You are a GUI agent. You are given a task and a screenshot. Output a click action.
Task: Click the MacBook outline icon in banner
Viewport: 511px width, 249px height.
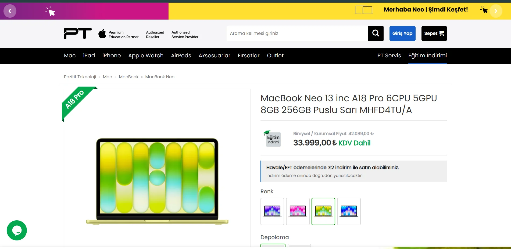click(364, 10)
